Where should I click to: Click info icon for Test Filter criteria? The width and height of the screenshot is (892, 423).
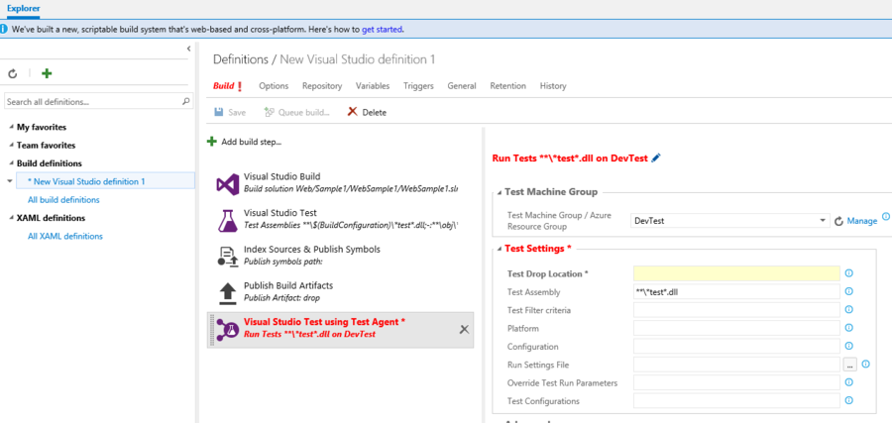[x=849, y=310]
